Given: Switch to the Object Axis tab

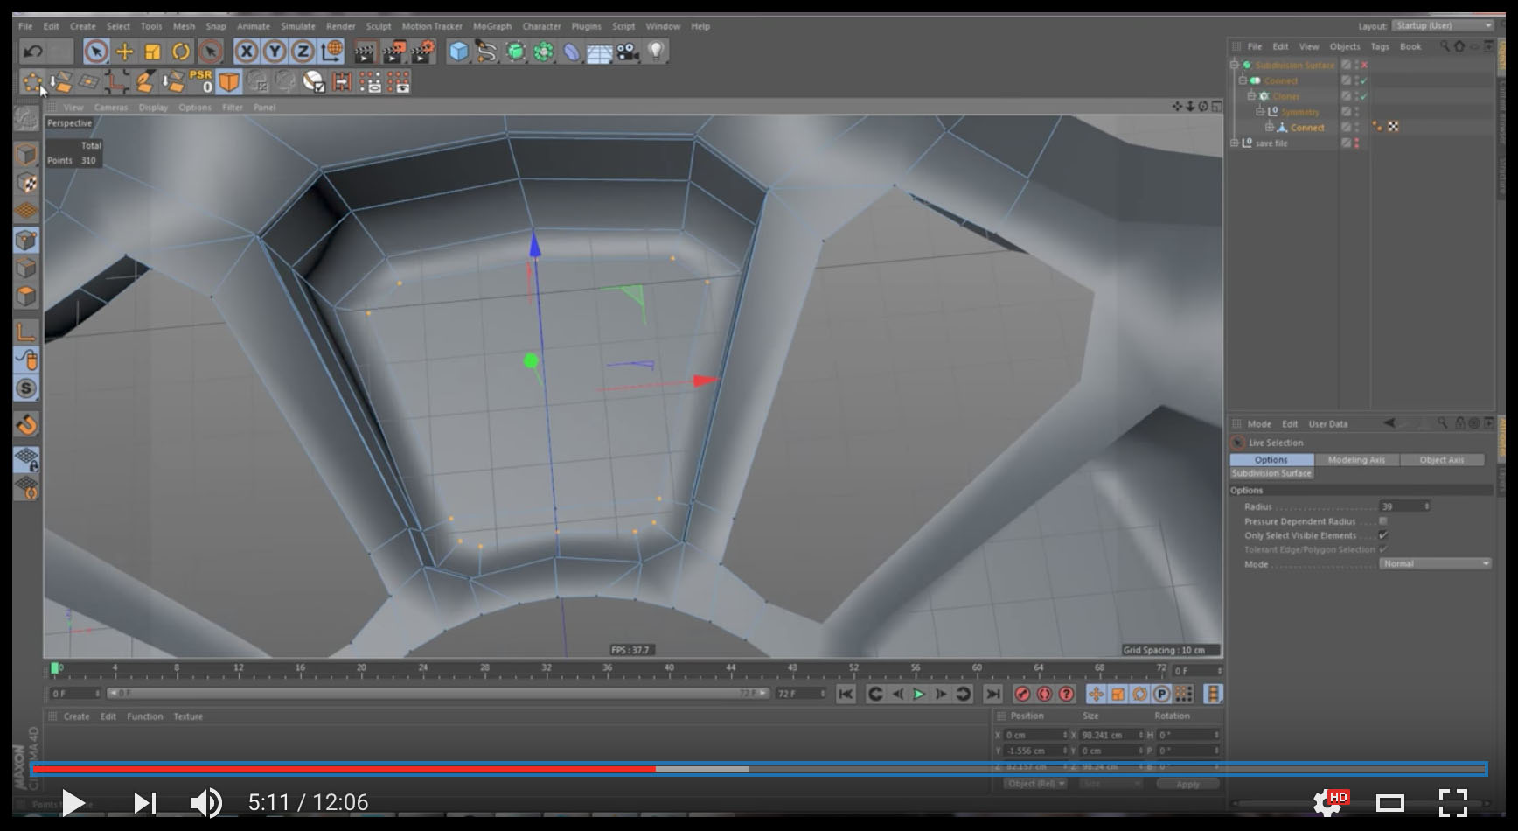Looking at the screenshot, I should click(x=1442, y=460).
